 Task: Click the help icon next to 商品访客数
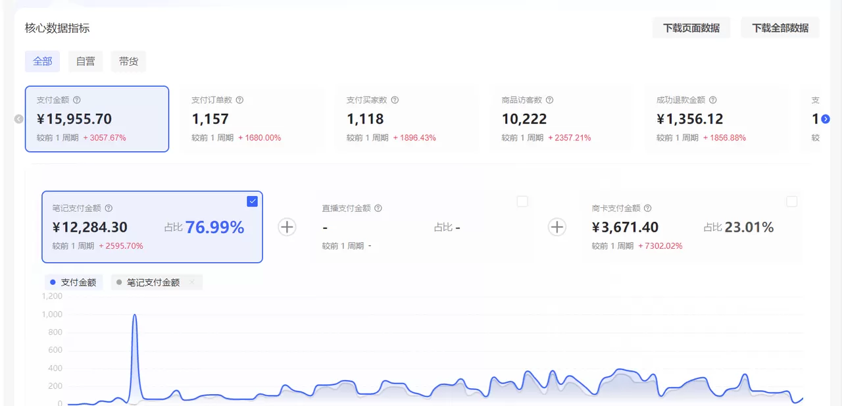click(x=549, y=100)
